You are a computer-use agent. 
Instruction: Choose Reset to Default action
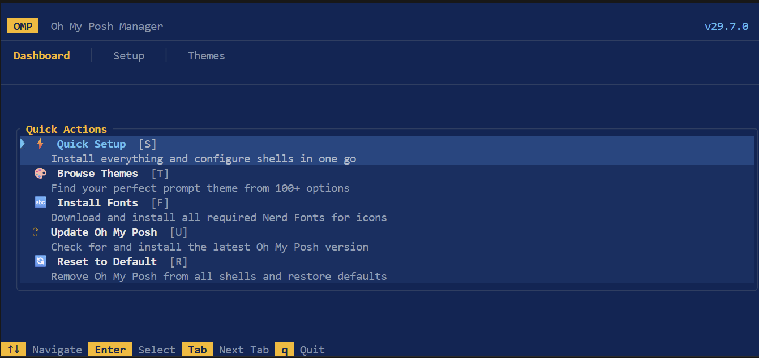(x=106, y=261)
